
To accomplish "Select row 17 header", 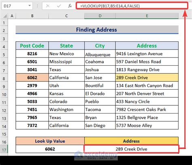I will point(4,150).
